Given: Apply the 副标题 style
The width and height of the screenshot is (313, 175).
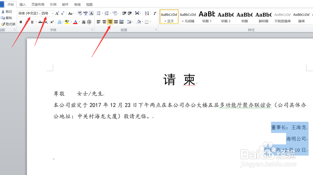Looking at the screenshot, I should pyautogui.click(x=264, y=17).
